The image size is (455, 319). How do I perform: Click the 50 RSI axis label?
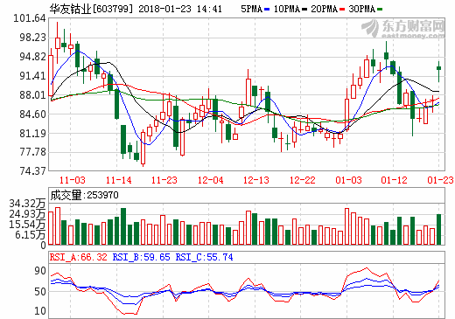coord(40,292)
